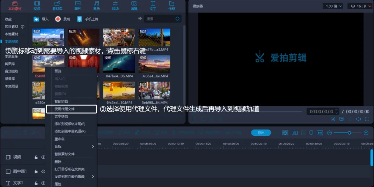Open the 文字 text tab
The image size is (374, 187).
click(x=153, y=6)
